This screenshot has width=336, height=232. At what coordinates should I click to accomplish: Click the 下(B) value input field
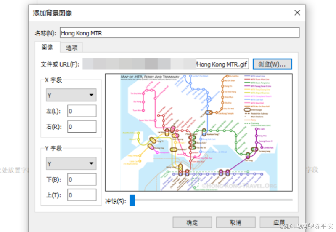[x=82, y=179]
